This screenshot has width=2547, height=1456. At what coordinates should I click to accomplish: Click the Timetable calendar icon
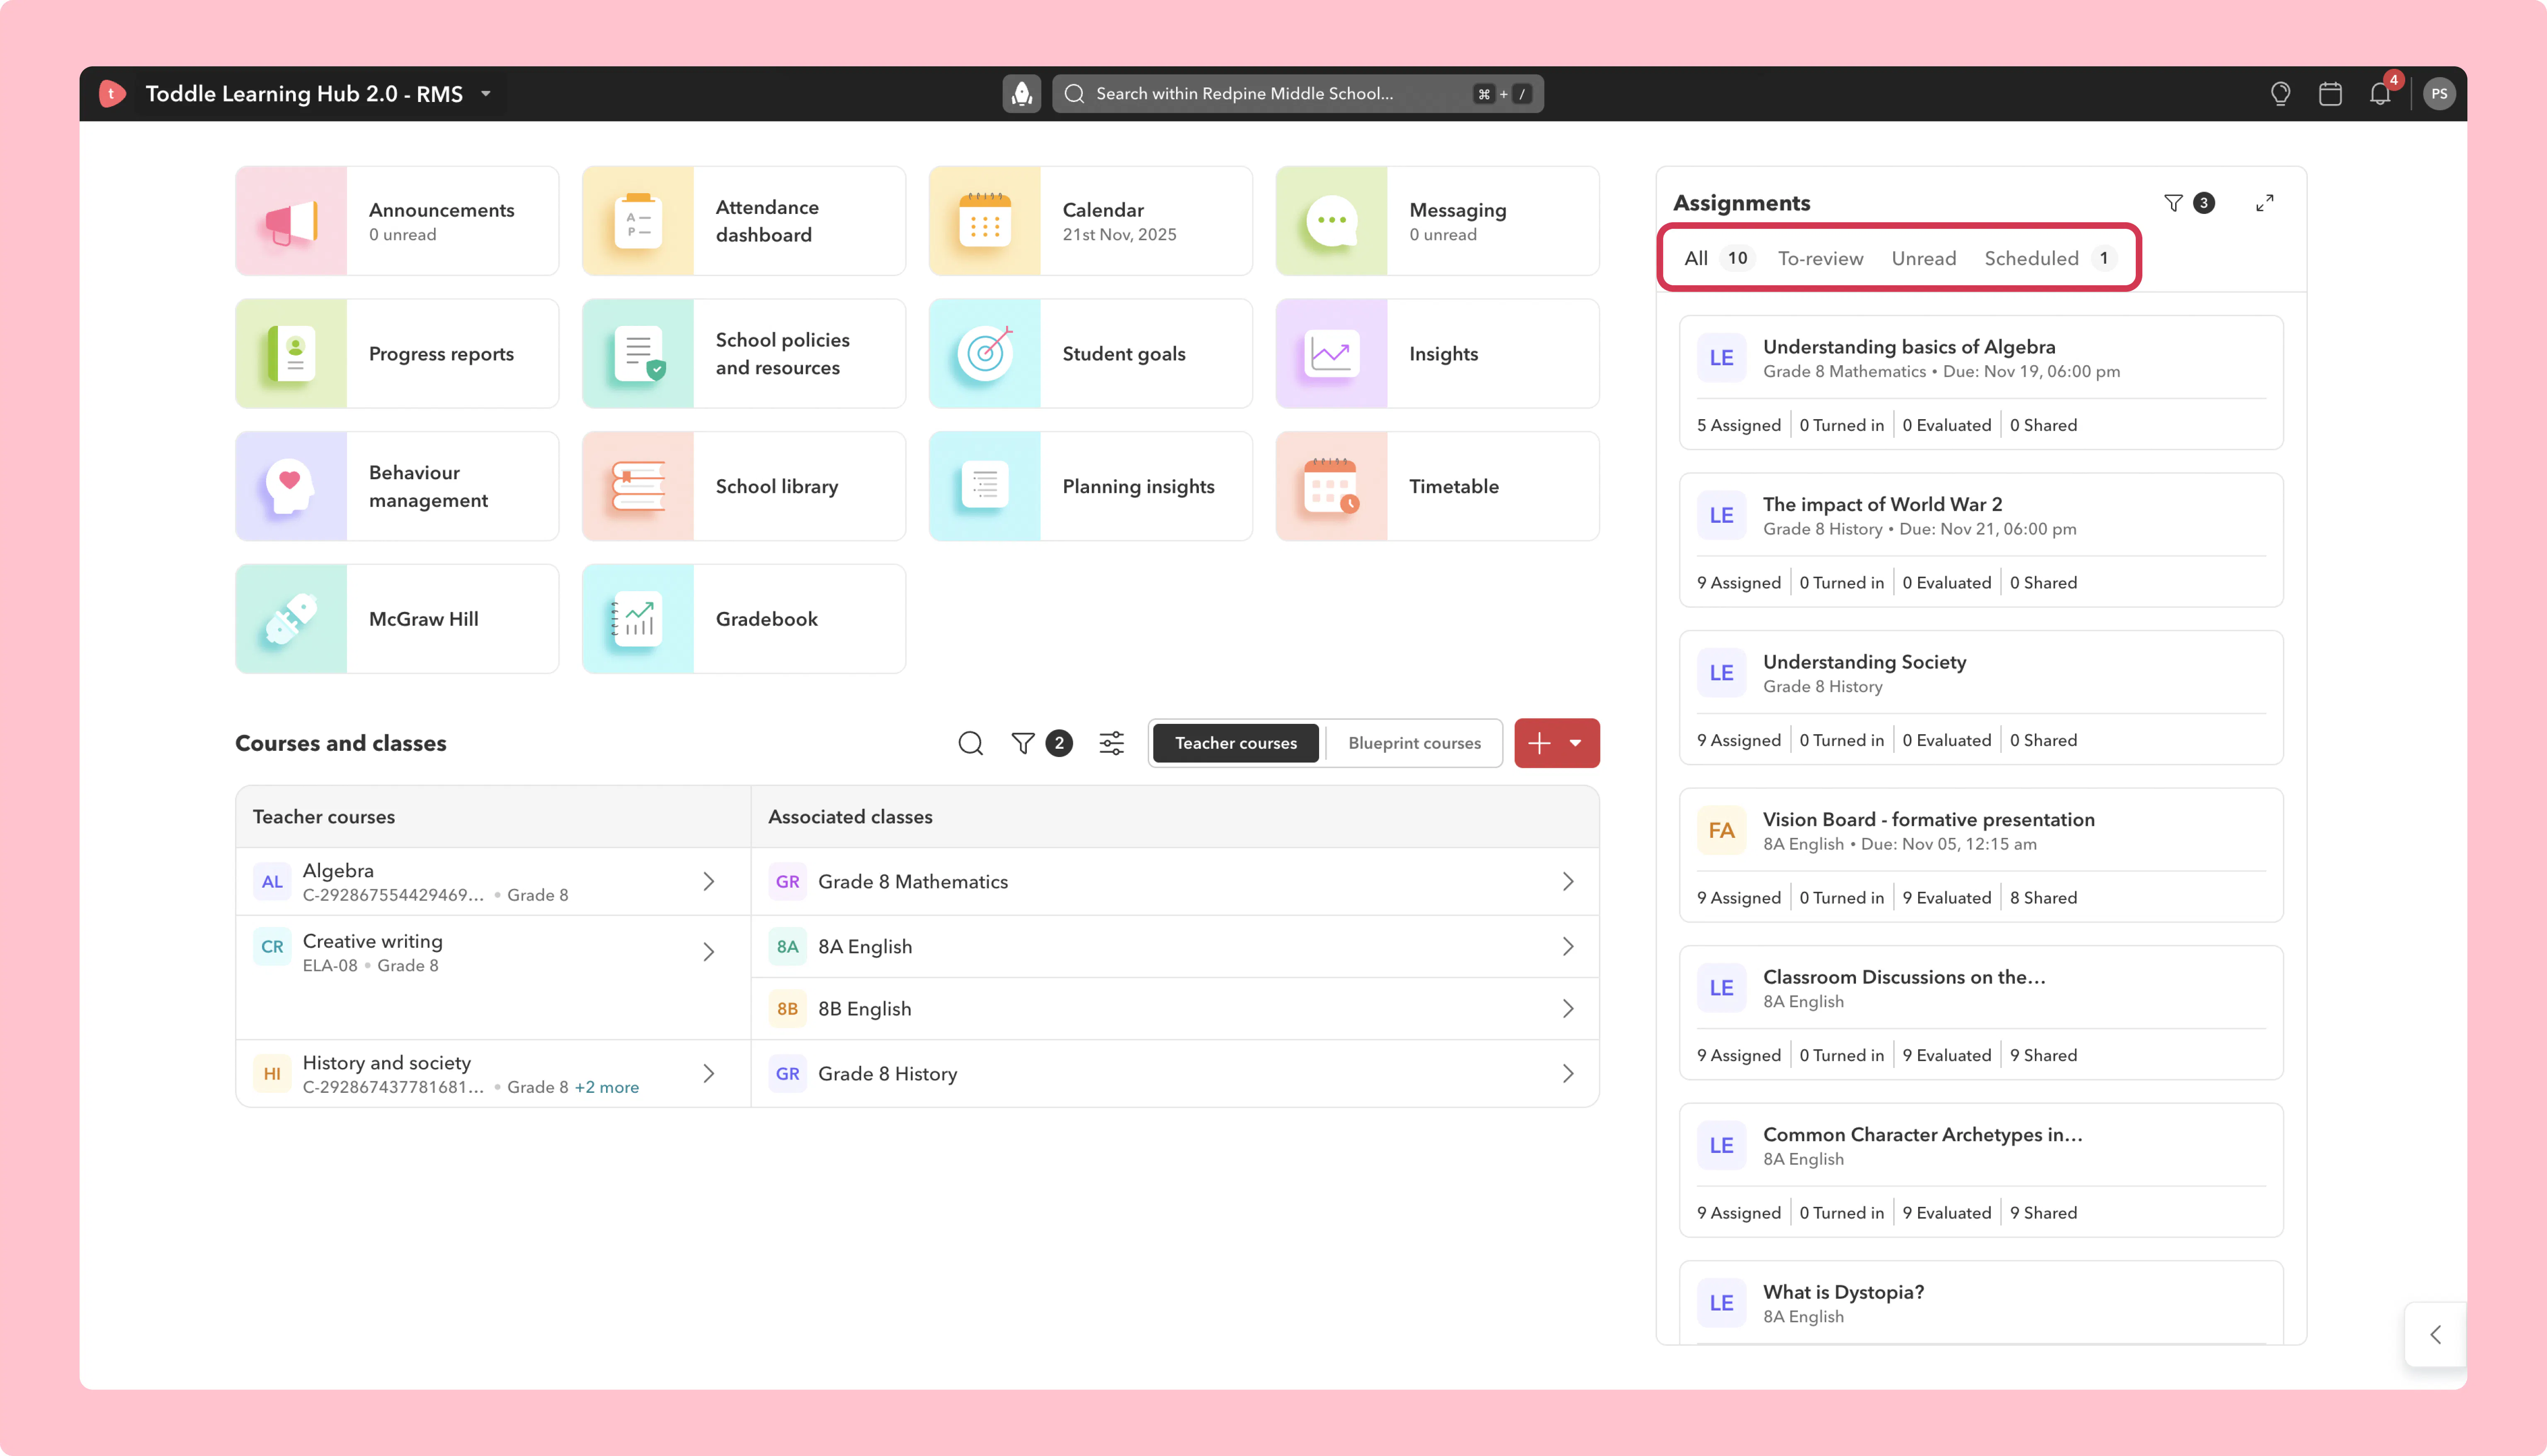1332,486
